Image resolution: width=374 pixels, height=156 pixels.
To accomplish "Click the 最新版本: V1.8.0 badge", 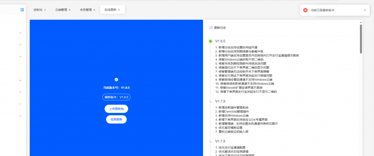I will coord(116,97).
